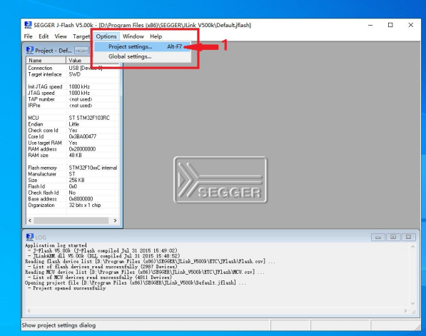Click the J-Flash title bar app icon
The image size is (426, 336).
coord(28,25)
